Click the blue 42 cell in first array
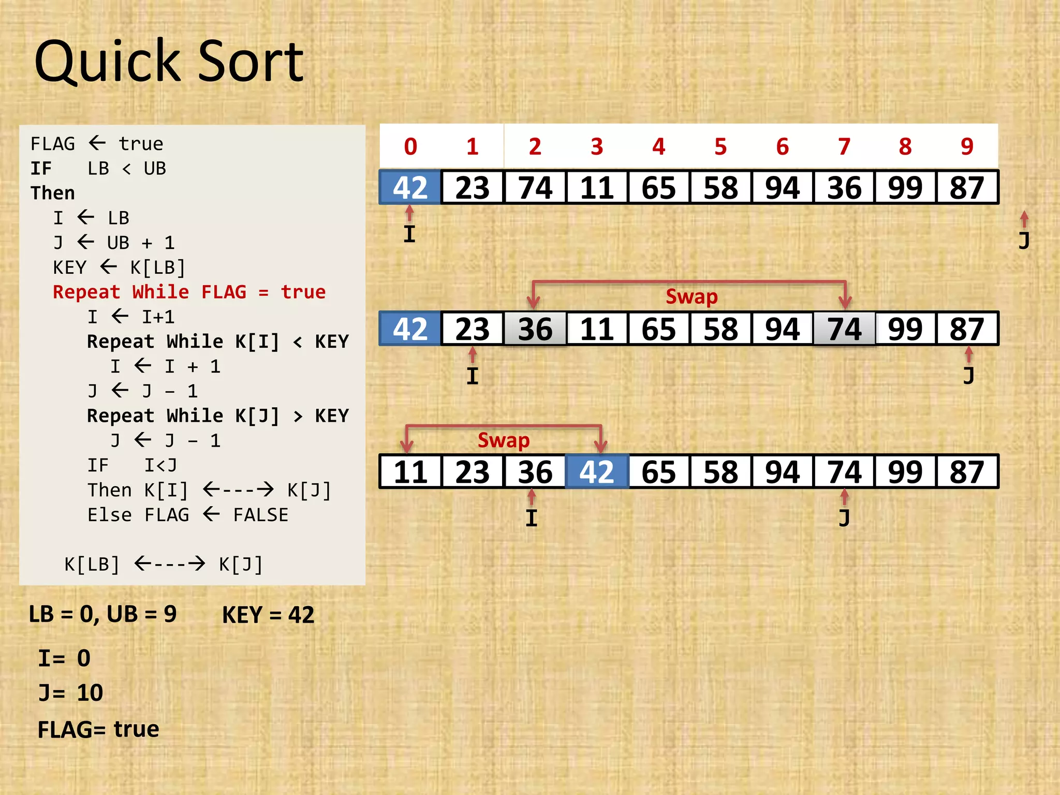This screenshot has height=795, width=1060. pos(410,187)
